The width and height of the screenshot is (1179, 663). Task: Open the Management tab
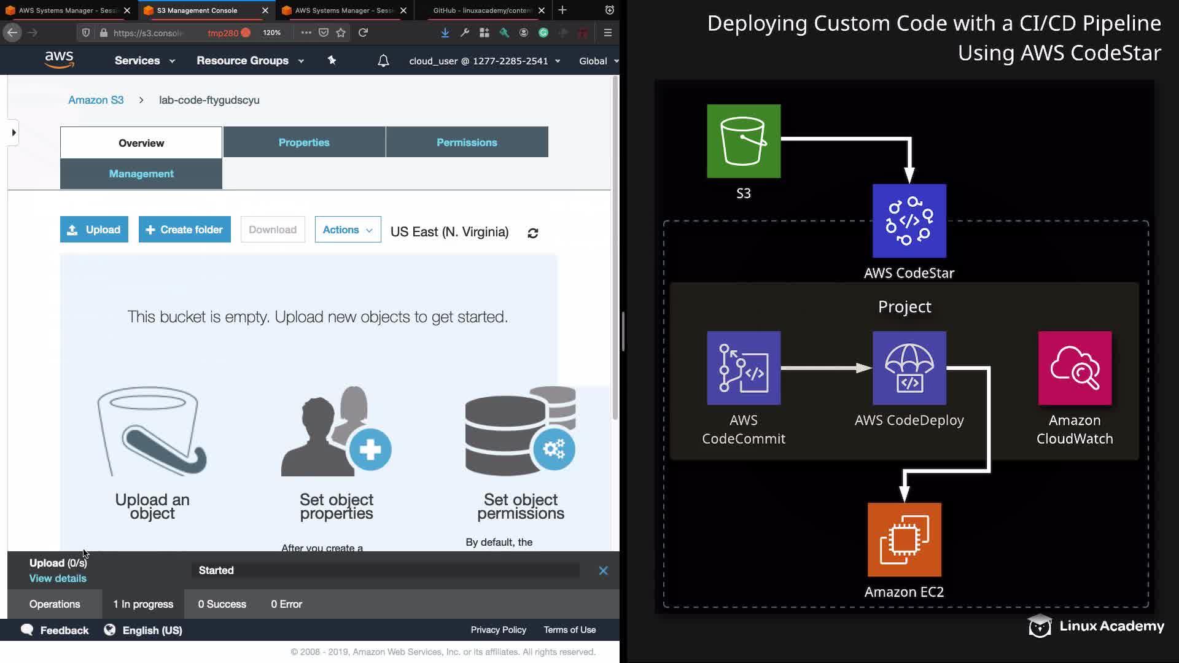(x=141, y=174)
